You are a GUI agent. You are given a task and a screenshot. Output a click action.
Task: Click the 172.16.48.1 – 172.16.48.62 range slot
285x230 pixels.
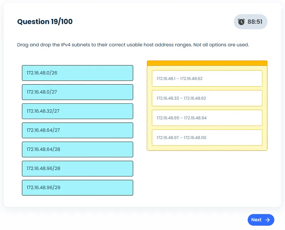click(207, 78)
